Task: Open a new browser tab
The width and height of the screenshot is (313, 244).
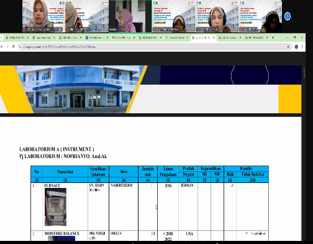Action: click(x=273, y=37)
